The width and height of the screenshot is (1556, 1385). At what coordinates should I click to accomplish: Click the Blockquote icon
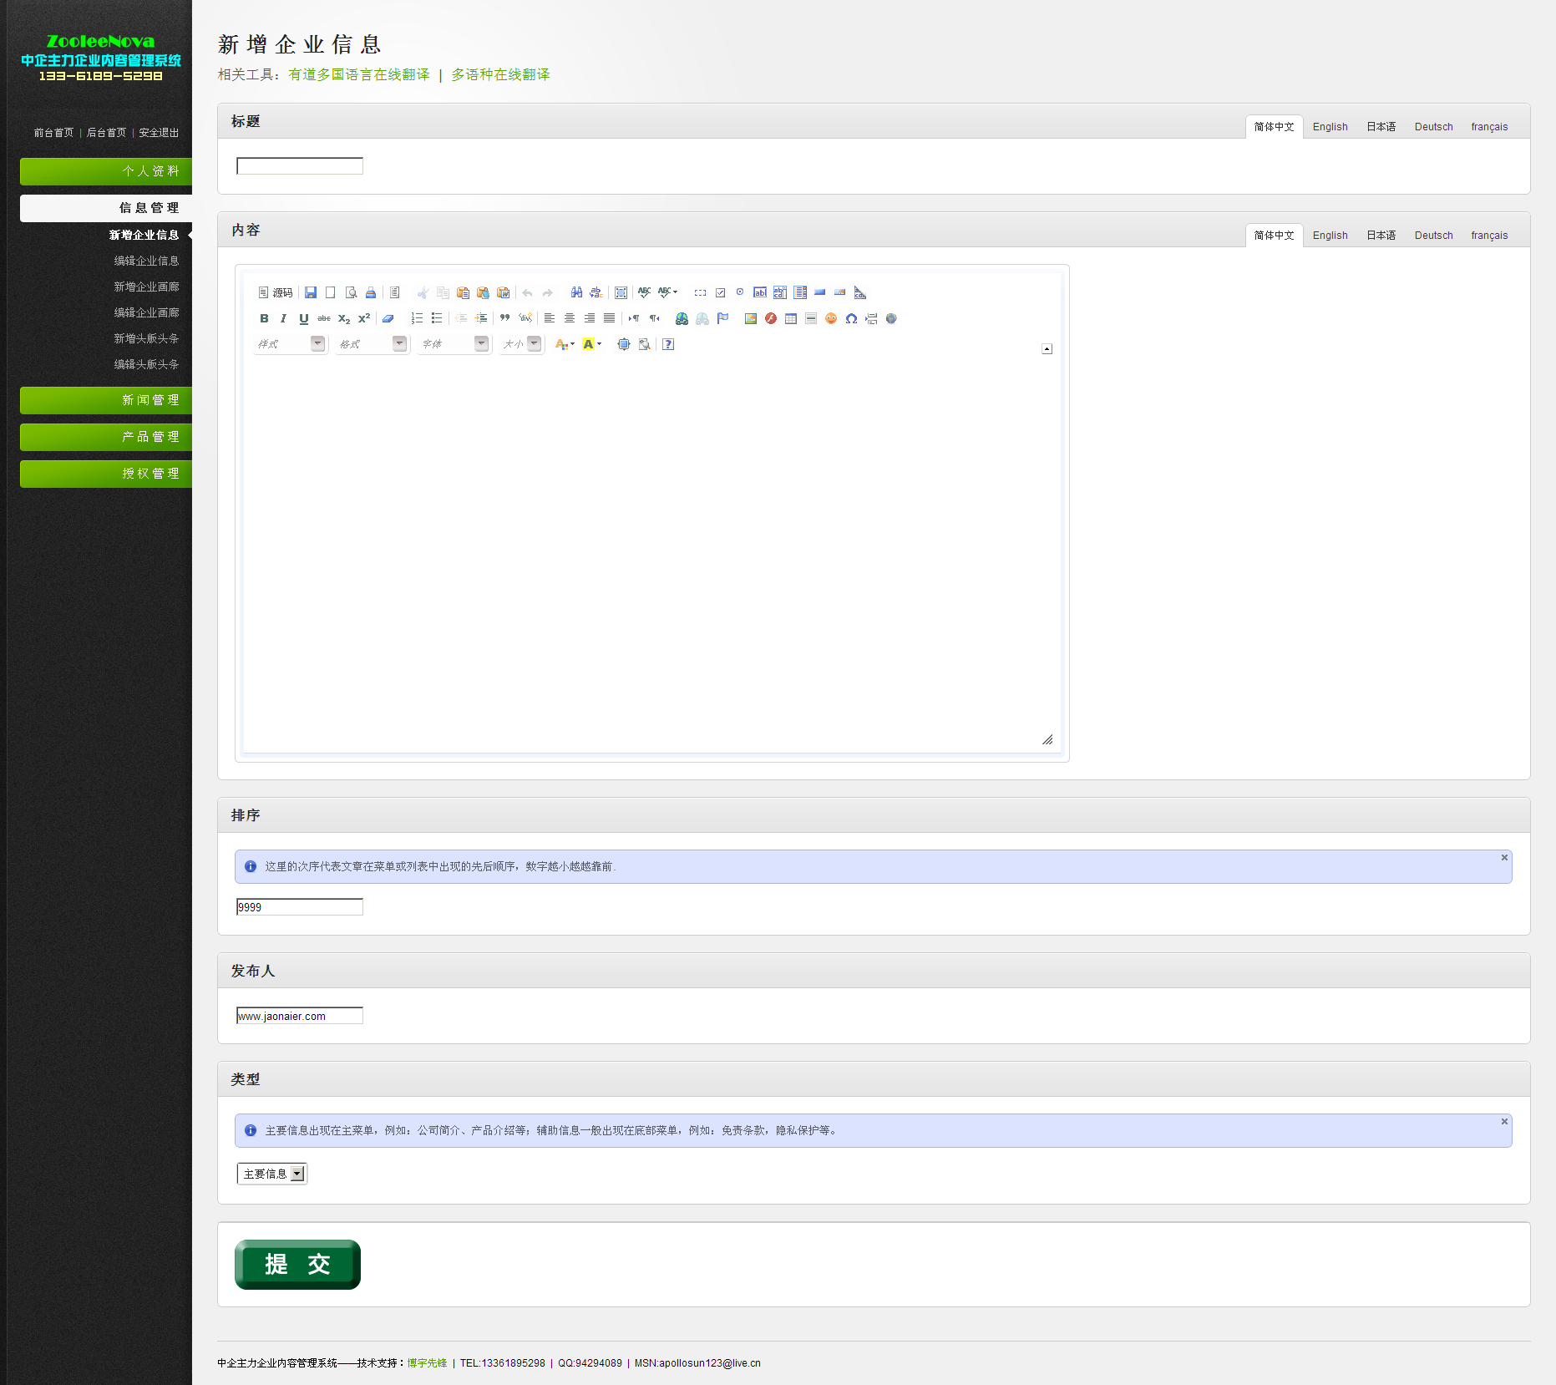[505, 318]
